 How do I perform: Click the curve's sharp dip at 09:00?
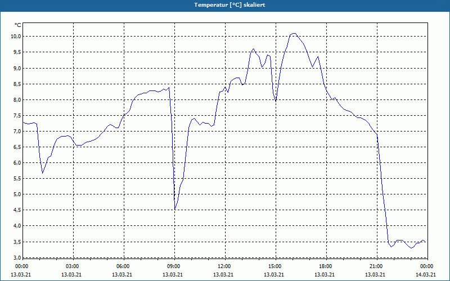175,209
